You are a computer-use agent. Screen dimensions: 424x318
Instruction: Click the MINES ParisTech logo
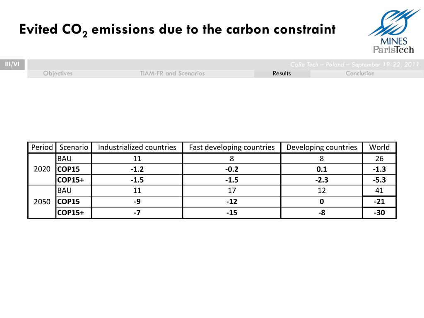(394, 31)
